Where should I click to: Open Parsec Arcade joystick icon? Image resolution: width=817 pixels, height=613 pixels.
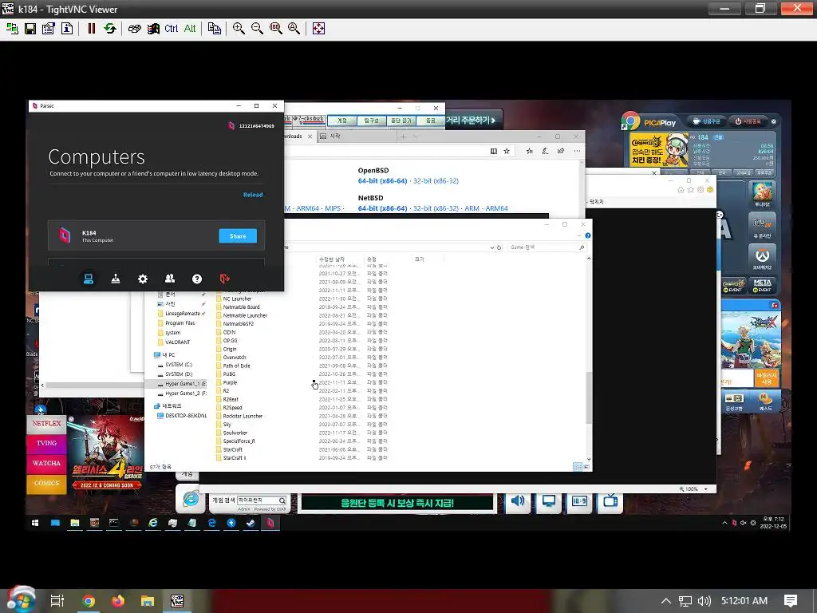coord(116,279)
